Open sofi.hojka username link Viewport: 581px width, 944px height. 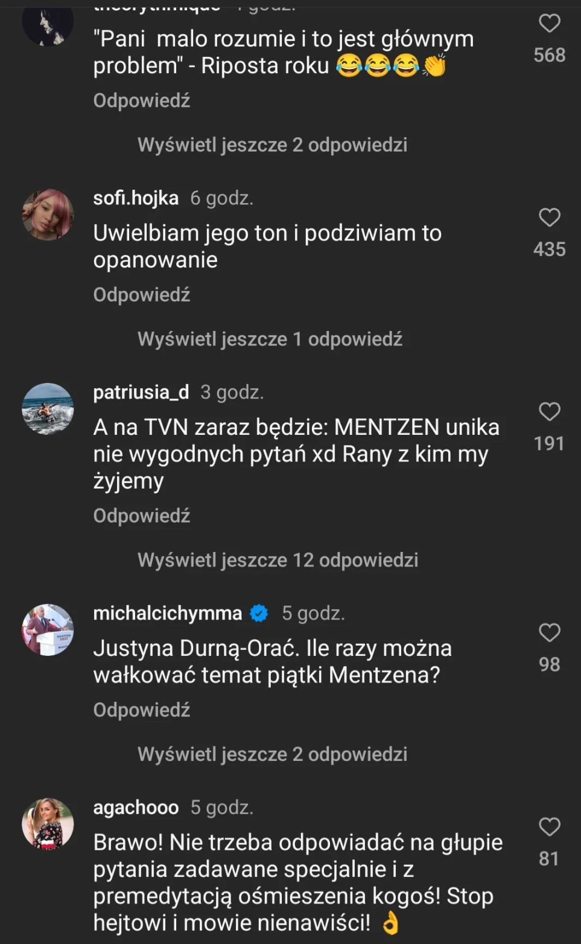[136, 198]
